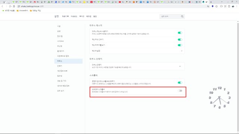The height and width of the screenshot is (134, 239).
Task: Click inside the settings search field
Action: 170,16
